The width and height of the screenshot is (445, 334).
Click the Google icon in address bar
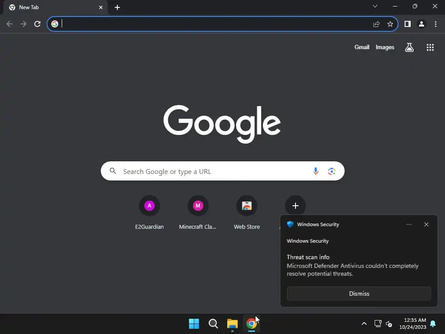(x=55, y=24)
